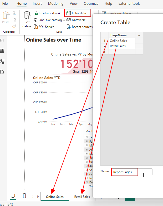Viewport: 163px width, 206px height.
Task: Switch to Model view icon
Action: point(2,61)
